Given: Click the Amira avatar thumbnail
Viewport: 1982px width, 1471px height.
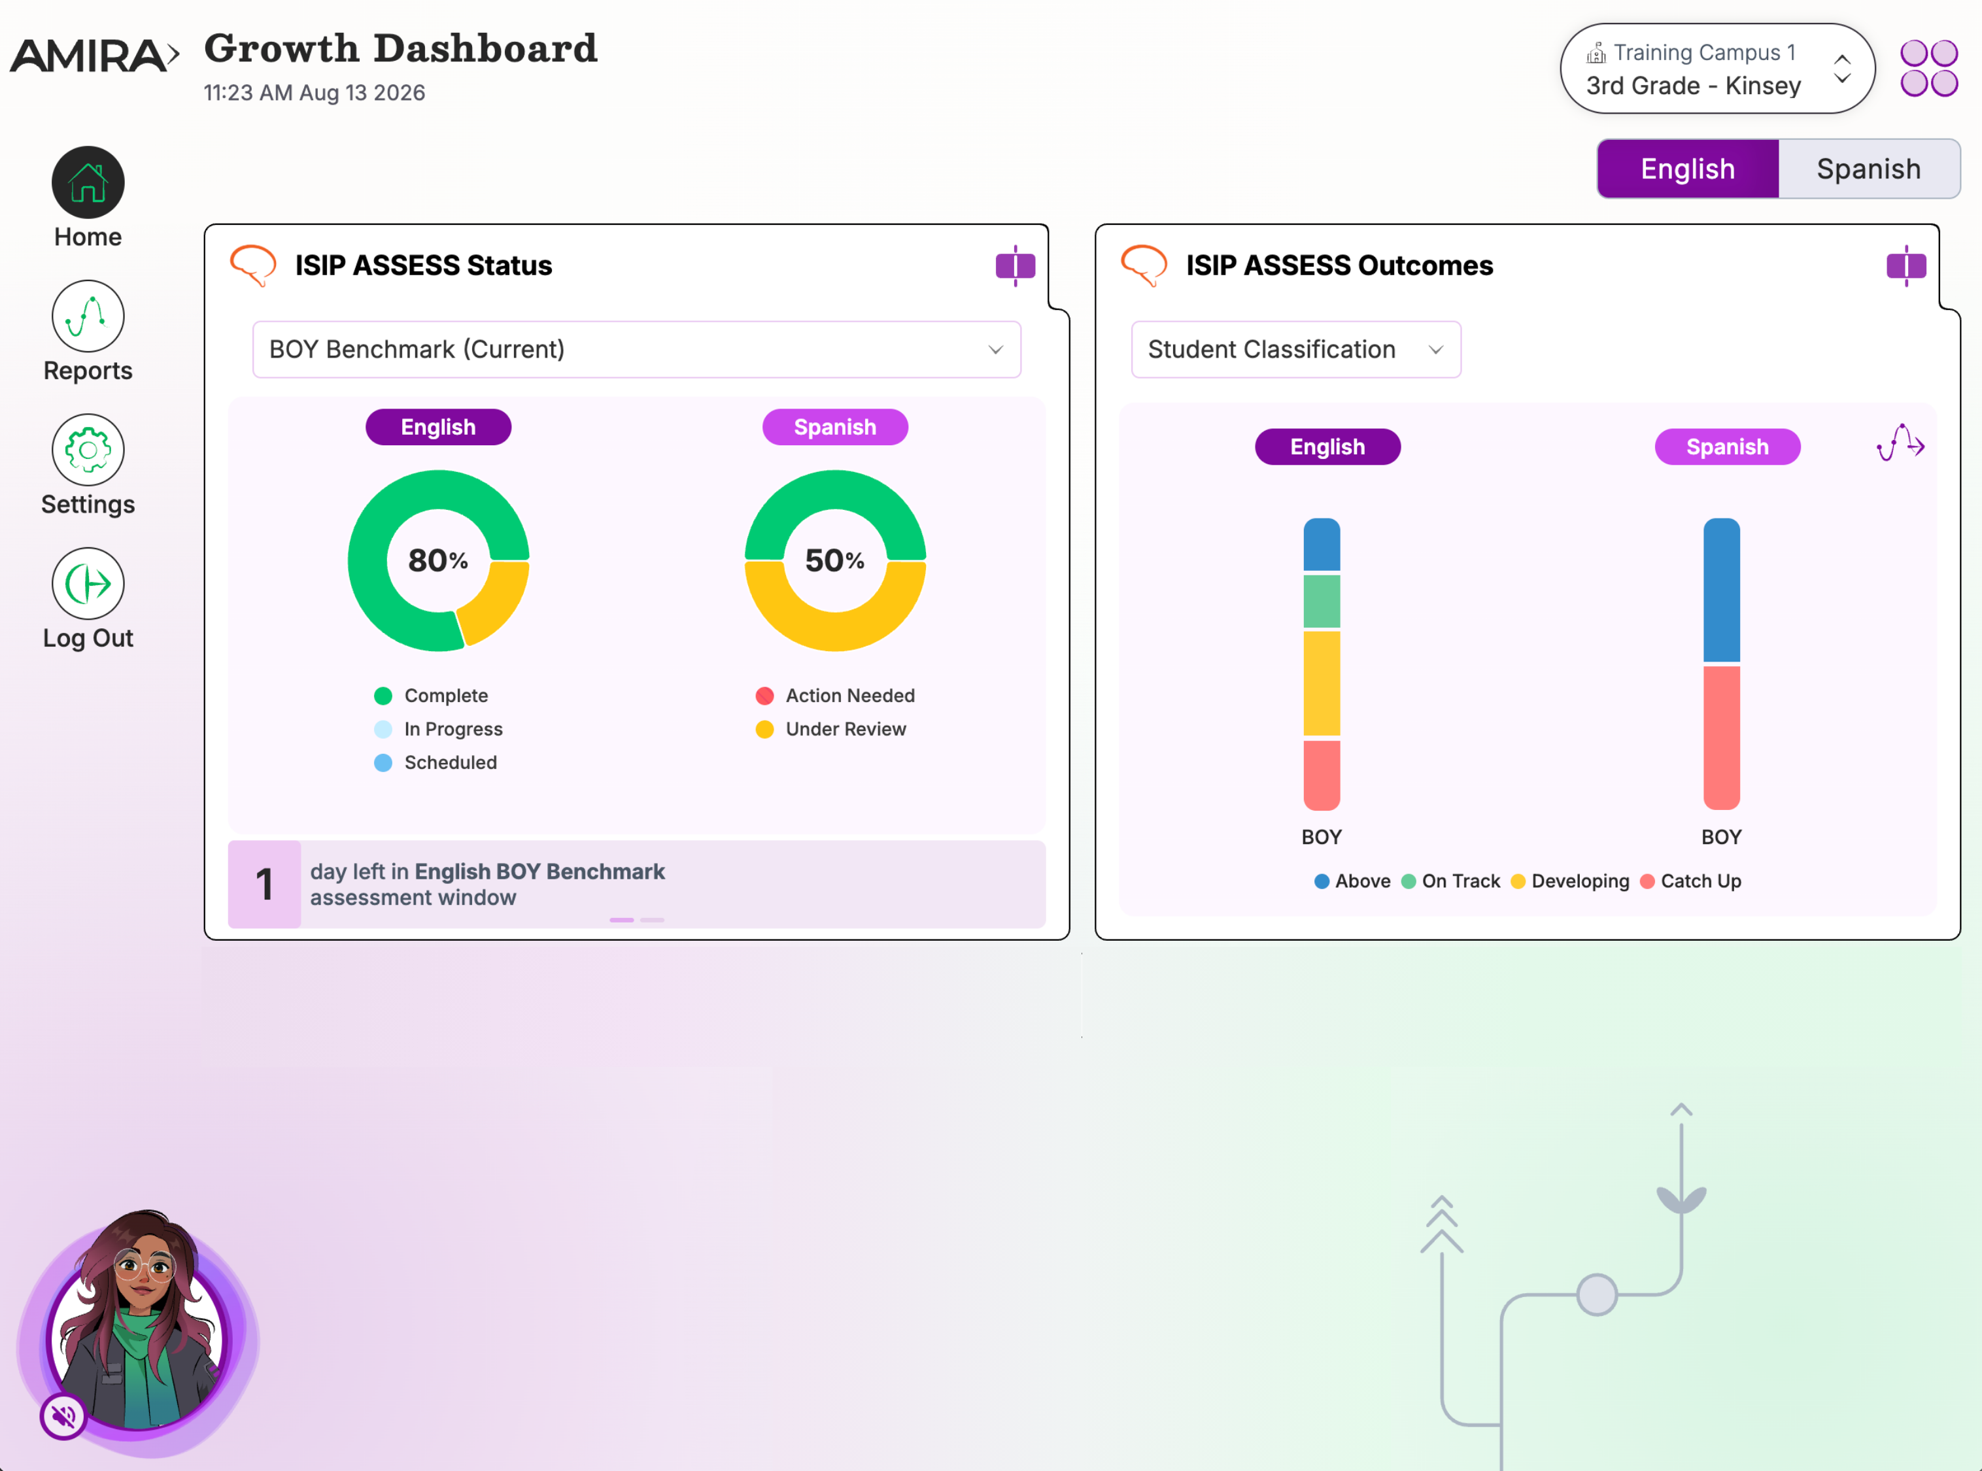Looking at the screenshot, I should tap(138, 1327).
